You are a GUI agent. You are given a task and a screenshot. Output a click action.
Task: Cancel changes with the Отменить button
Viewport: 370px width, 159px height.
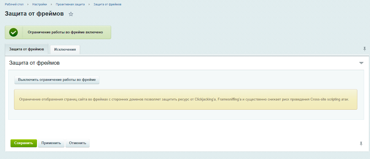tap(77, 143)
